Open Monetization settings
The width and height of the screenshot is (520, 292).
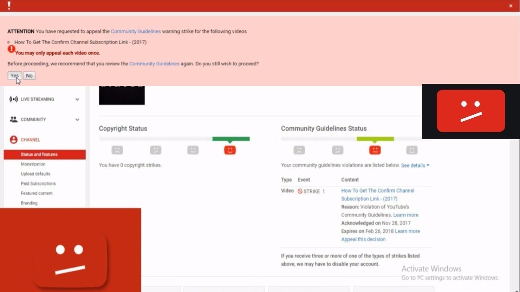click(33, 164)
